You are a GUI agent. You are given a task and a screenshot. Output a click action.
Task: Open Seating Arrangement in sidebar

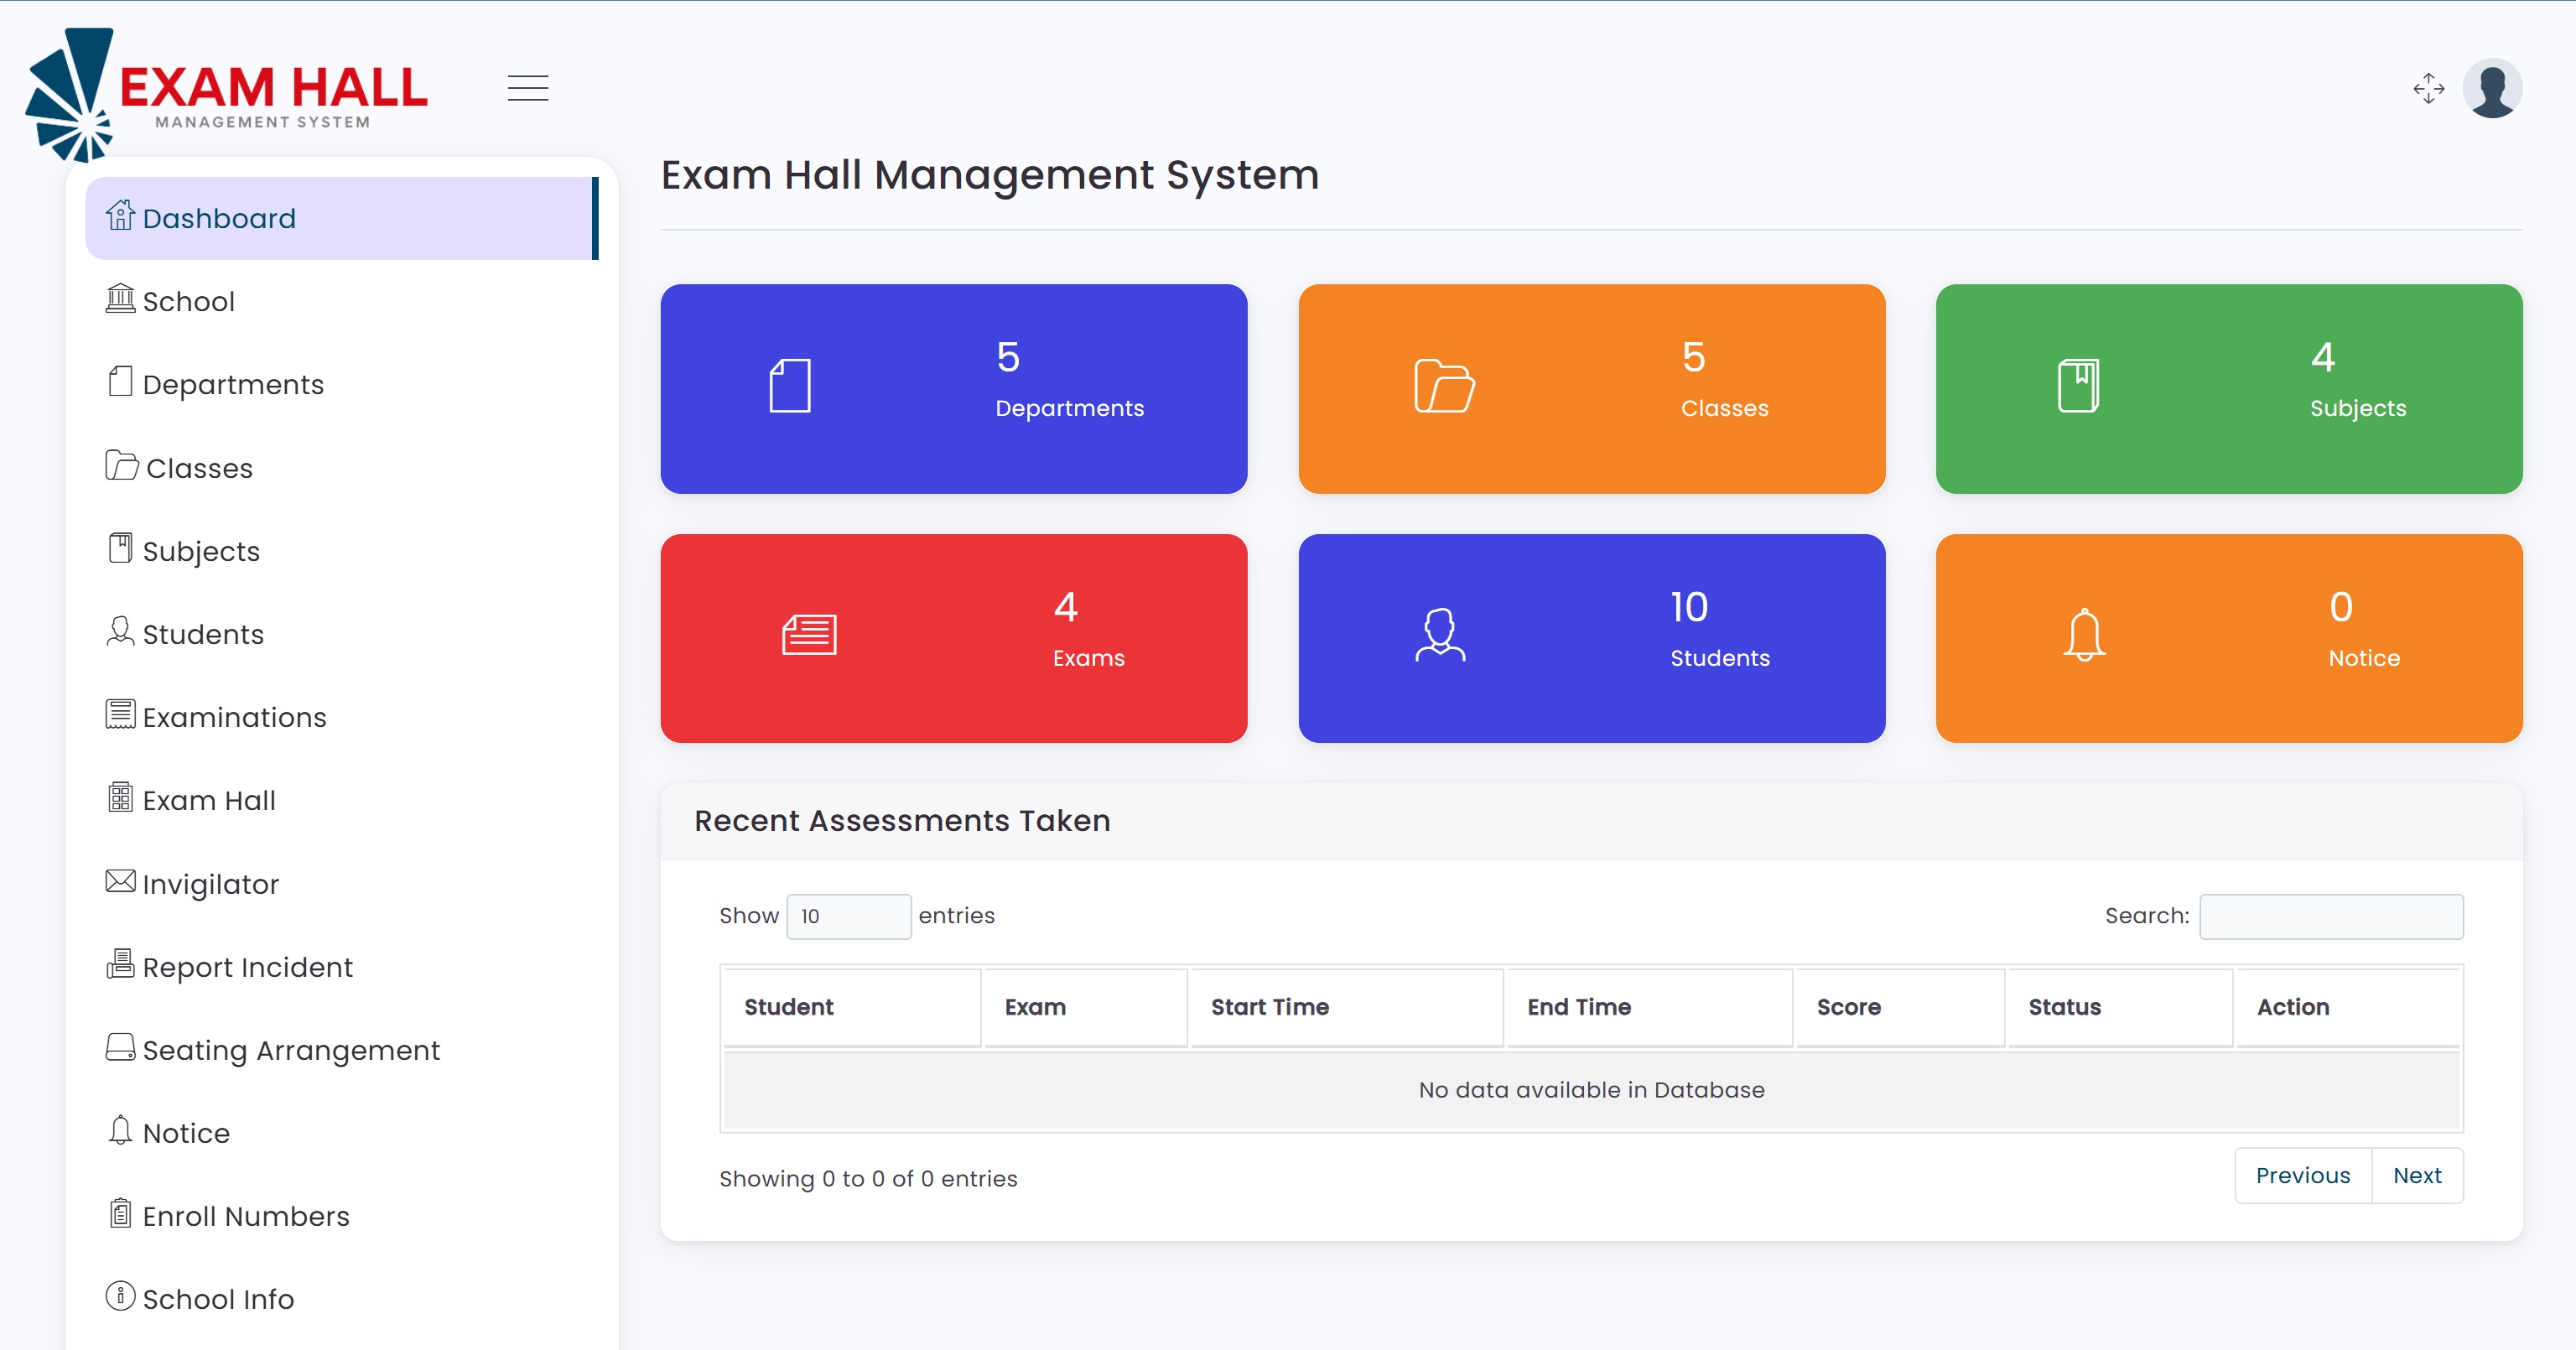point(290,1050)
